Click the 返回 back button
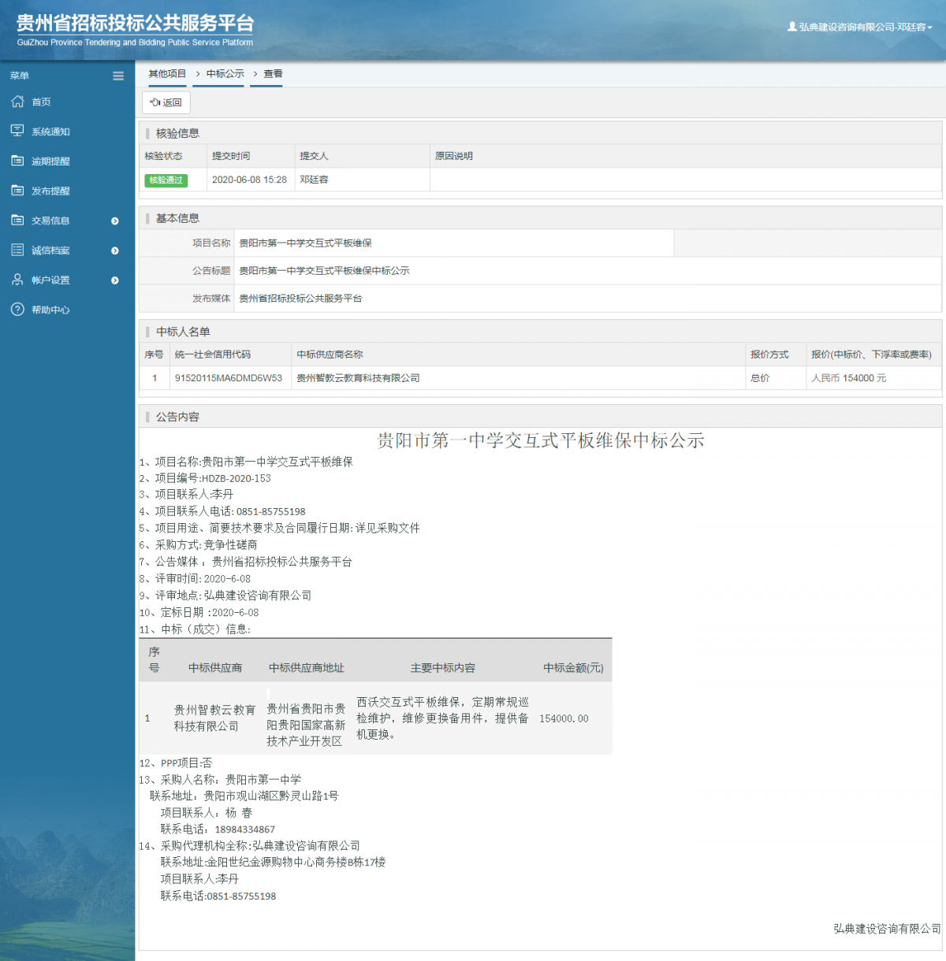The image size is (946, 961). [x=166, y=102]
